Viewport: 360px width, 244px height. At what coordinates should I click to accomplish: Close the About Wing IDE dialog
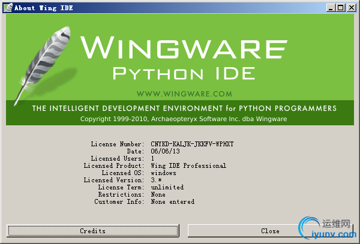[270, 230]
